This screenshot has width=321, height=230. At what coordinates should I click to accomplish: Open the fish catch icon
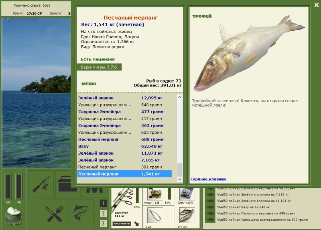pos(81,213)
